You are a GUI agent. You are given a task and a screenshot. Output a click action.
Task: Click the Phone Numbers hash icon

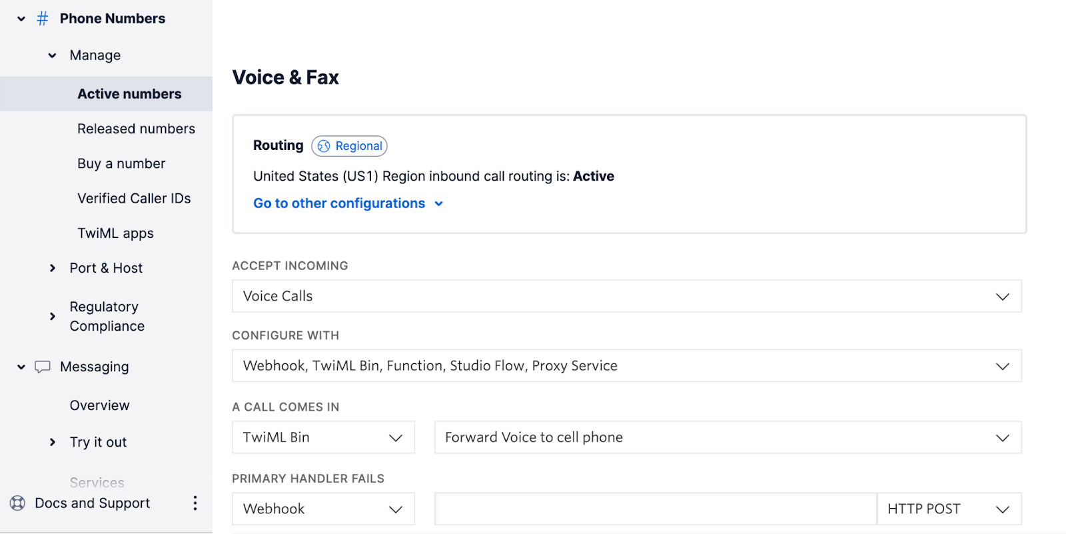coord(43,19)
